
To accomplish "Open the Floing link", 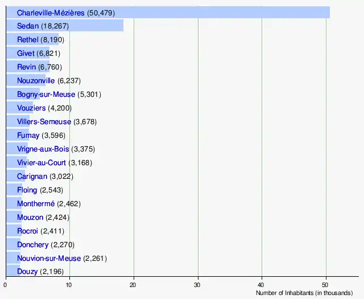I will (27, 190).
